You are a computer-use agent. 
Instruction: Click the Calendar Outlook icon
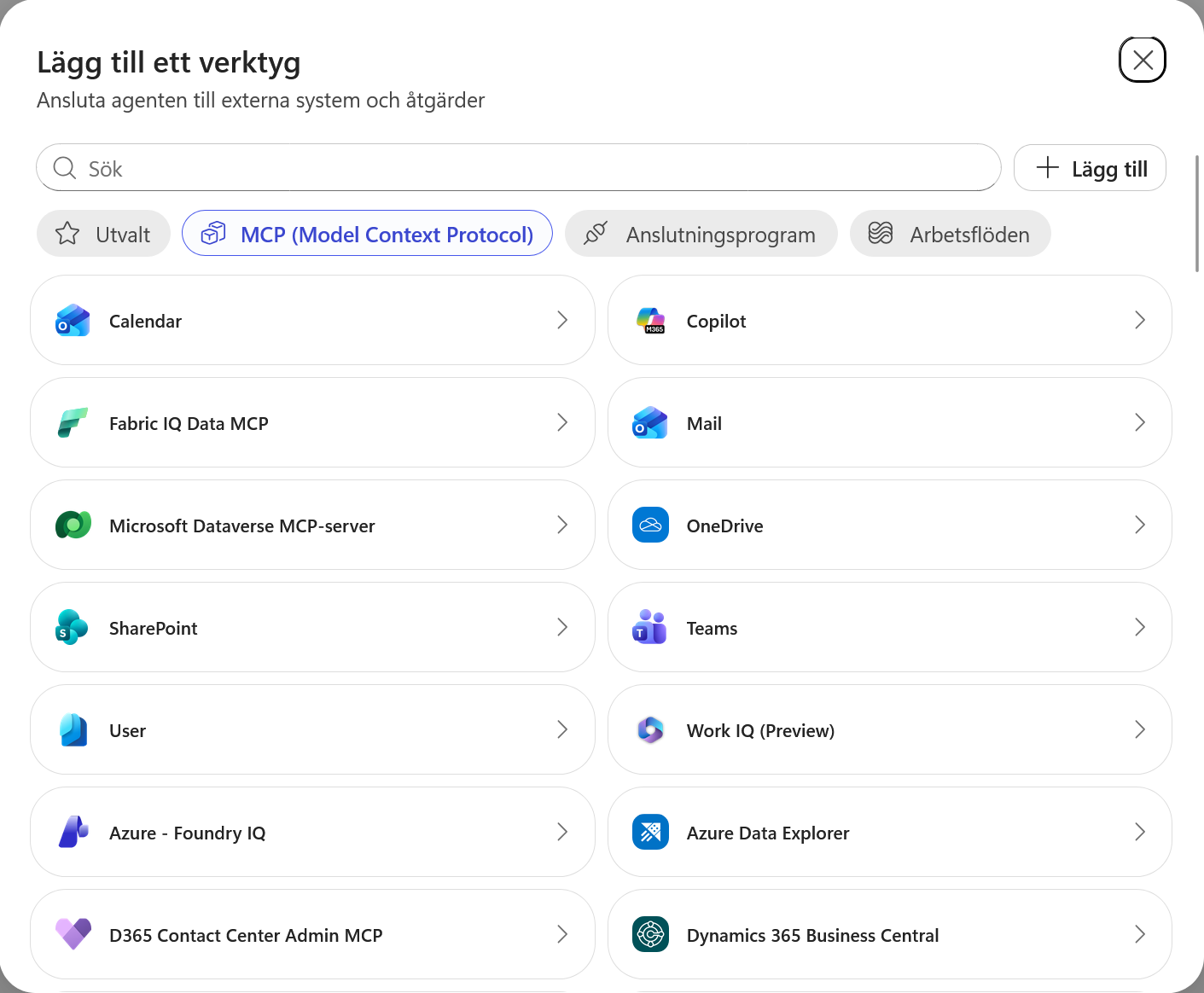73,321
